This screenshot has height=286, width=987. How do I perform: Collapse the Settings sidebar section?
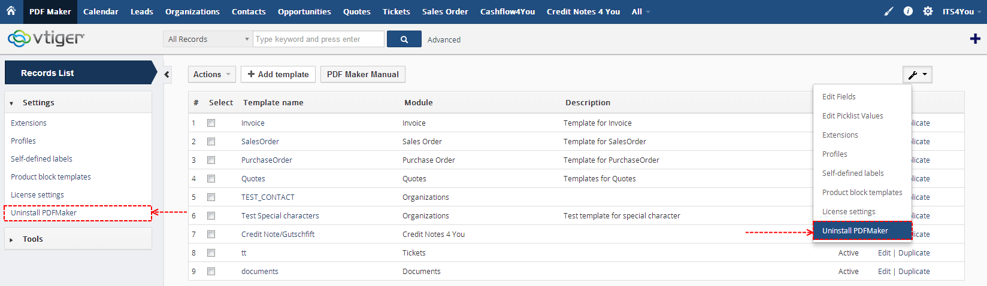click(x=78, y=102)
